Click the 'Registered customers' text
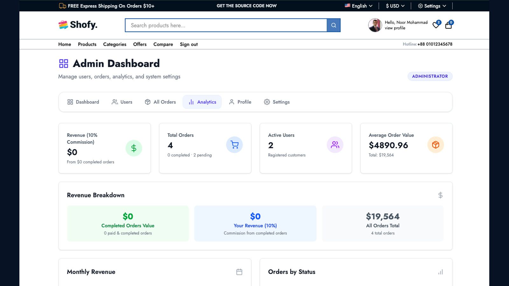 [287, 155]
